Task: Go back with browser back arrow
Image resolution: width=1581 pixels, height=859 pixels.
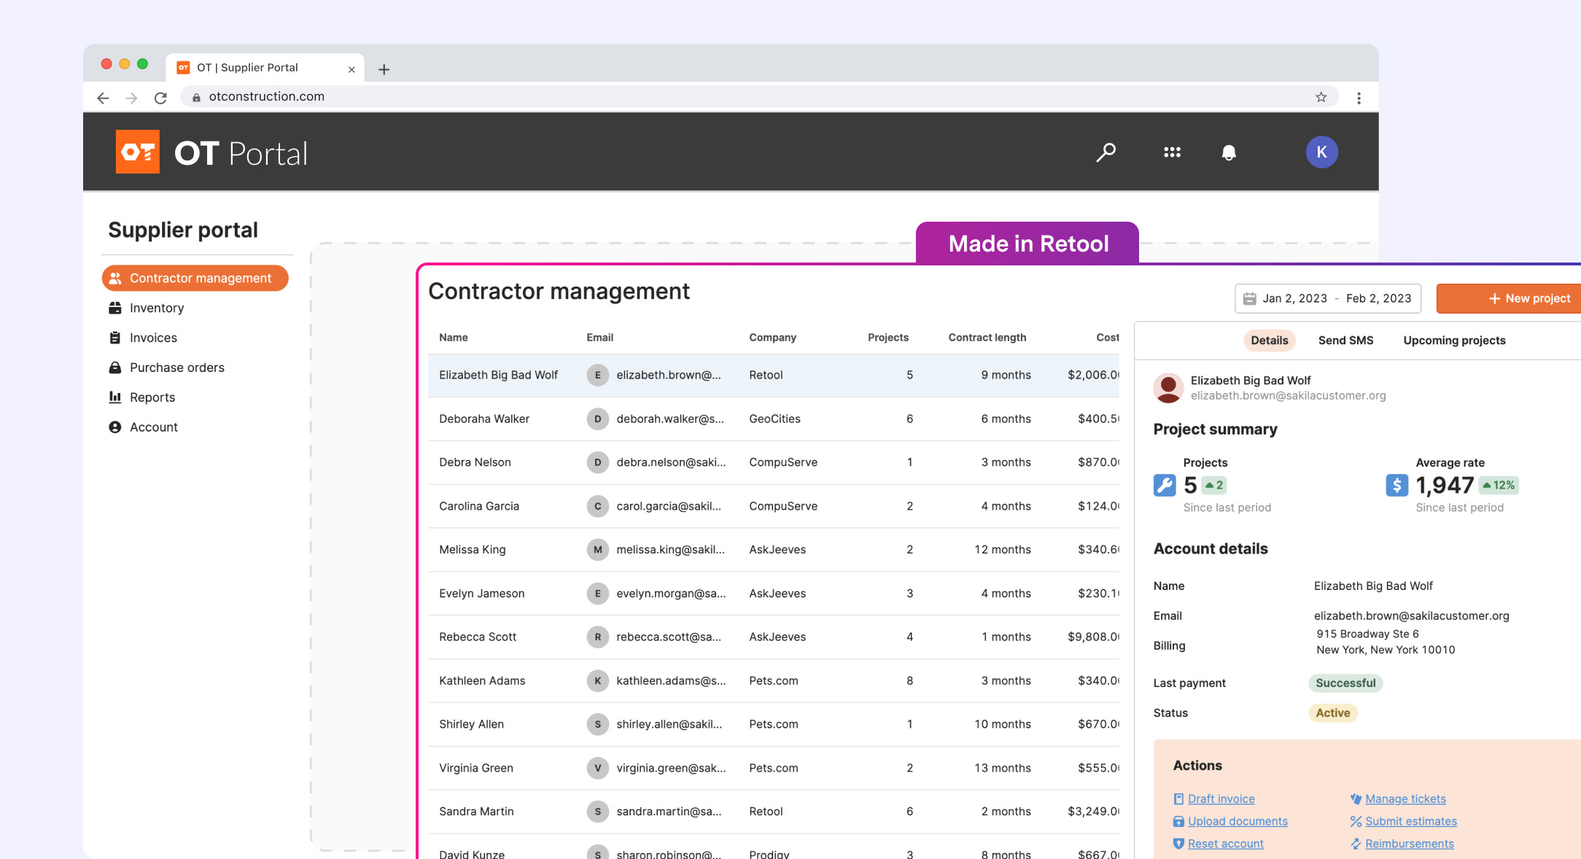Action: tap(103, 98)
